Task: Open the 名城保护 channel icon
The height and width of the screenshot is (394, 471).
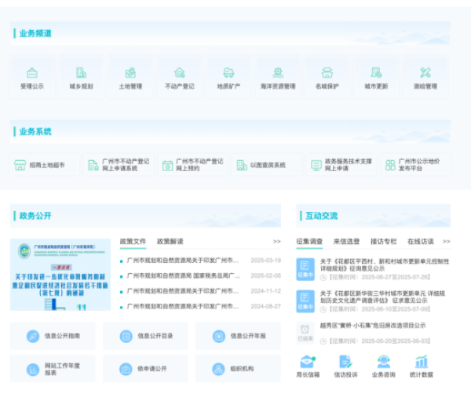Action: [x=327, y=73]
